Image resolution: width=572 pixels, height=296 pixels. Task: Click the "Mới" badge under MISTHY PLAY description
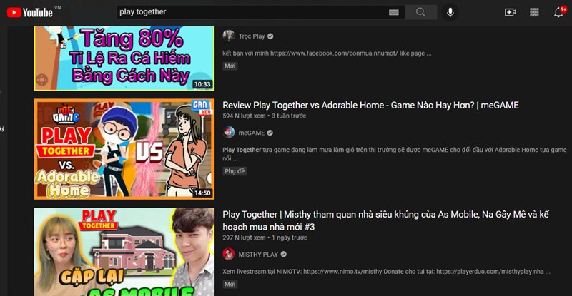coord(230,284)
